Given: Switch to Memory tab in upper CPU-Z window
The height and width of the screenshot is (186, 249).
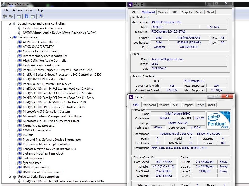Looking at the screenshot, I should (163, 12).
